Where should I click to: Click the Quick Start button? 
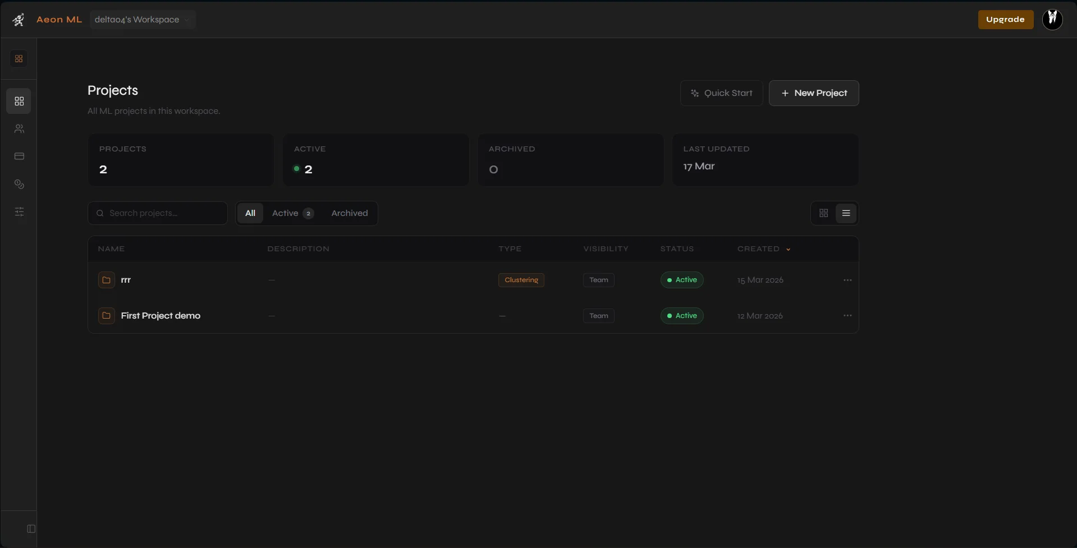(x=721, y=93)
